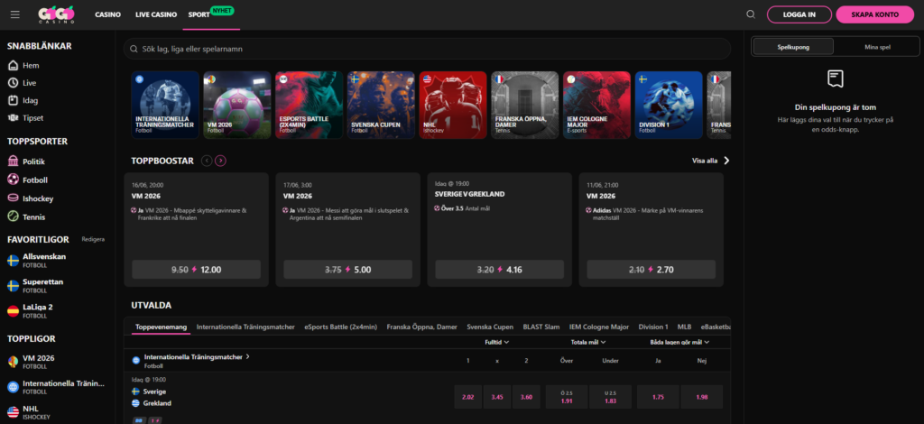
Task: Click Redigera next to Favoritligor
Action: click(x=93, y=240)
